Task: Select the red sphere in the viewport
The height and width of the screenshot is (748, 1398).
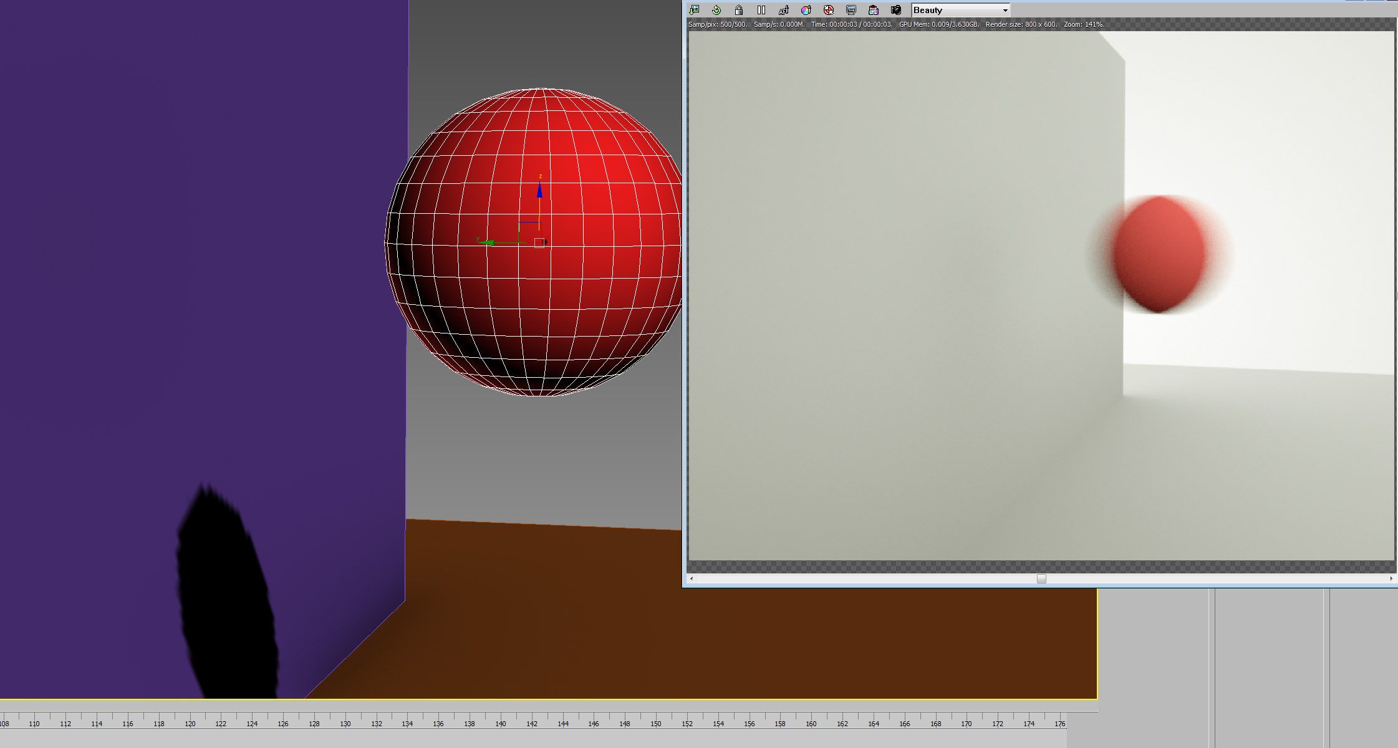Action: 599,299
